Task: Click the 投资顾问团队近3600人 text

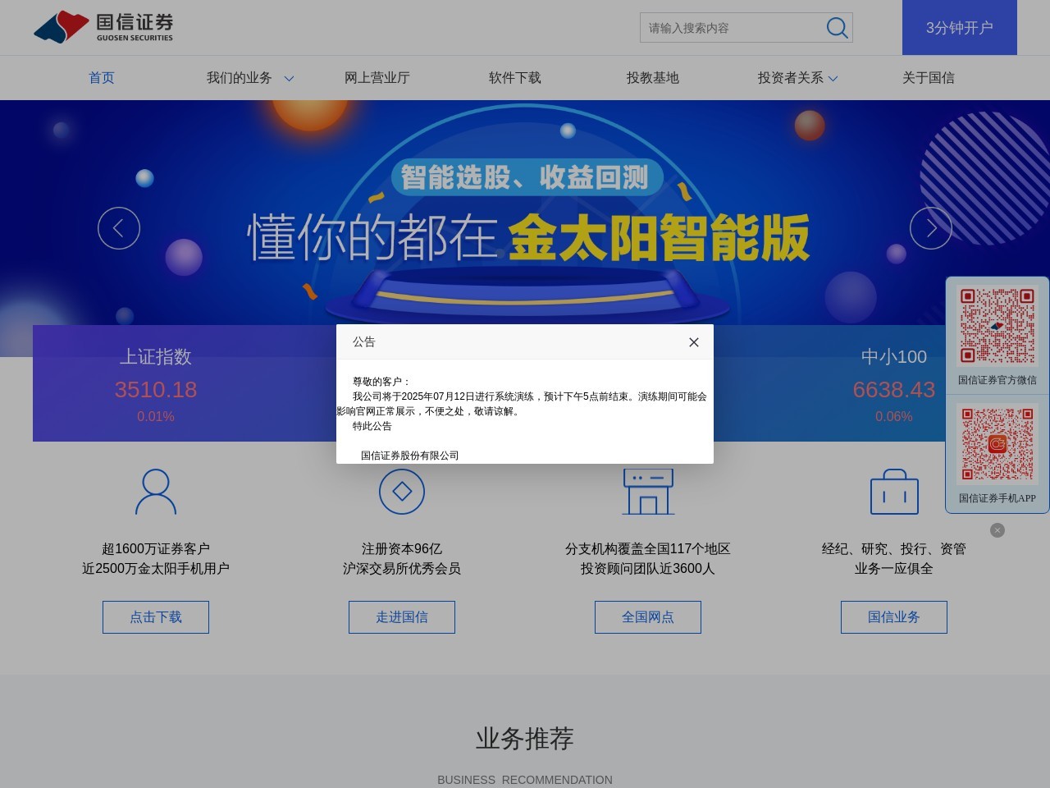Action: [648, 569]
